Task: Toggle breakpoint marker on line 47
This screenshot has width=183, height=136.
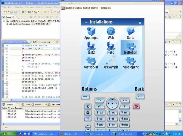Action: tap(3, 79)
